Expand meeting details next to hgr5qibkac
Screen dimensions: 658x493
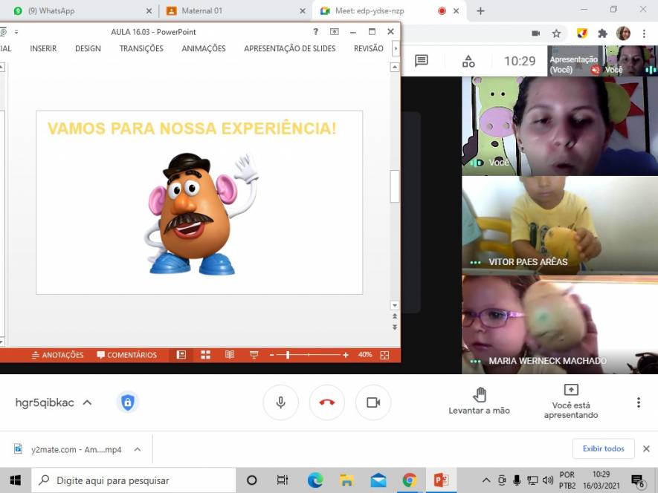(x=87, y=402)
